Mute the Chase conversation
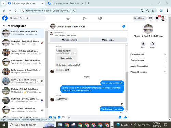This screenshot has width=171, height=128. [x=143, y=44]
